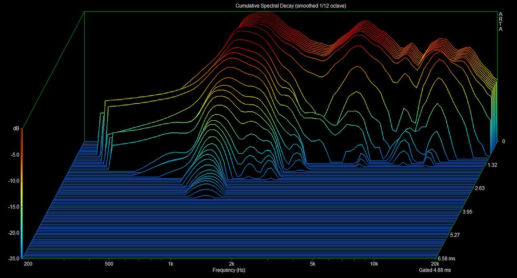Click the 1k frequency axis label

pos(170,264)
